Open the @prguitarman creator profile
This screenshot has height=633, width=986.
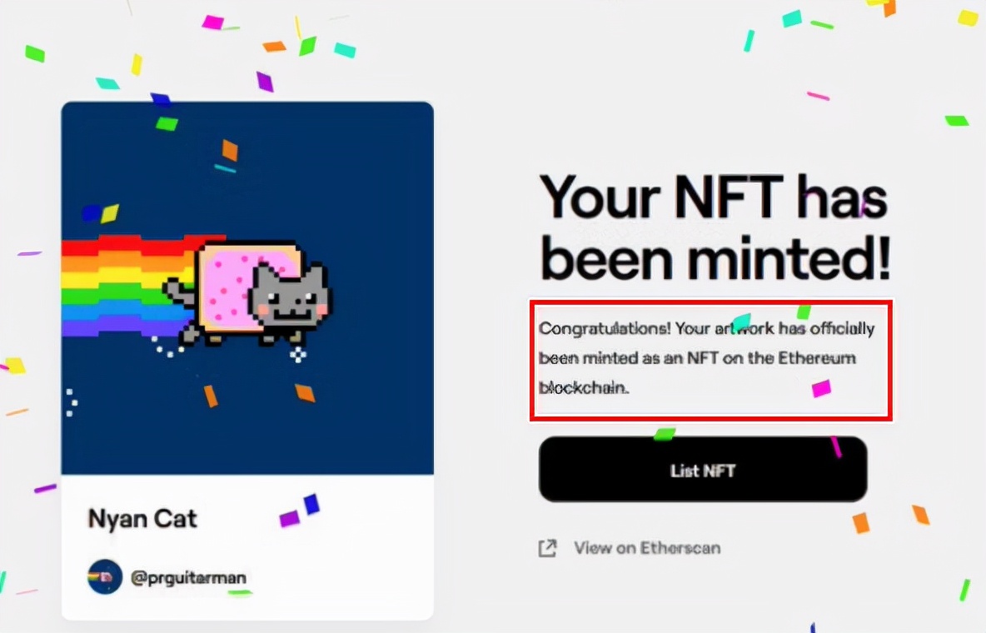188,577
